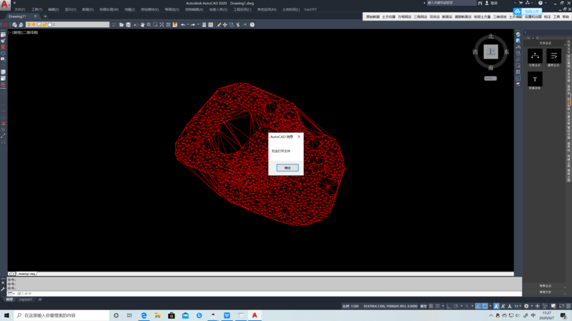This screenshot has height=321, width=572.
Task: Expand the workspace gear settings dropdown
Action: click(527, 306)
